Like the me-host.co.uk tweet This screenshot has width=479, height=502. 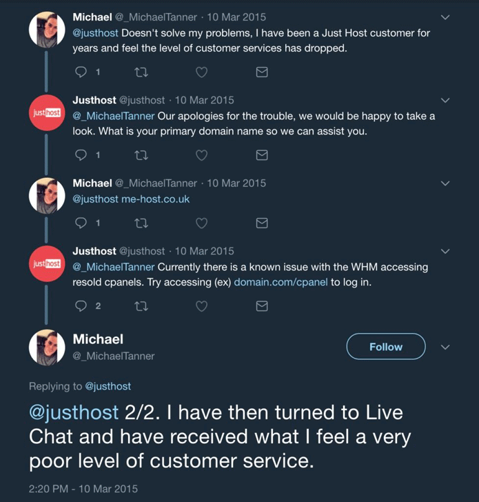click(201, 223)
